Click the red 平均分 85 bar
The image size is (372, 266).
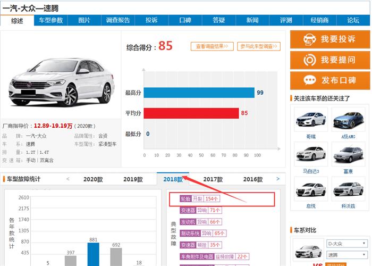click(191, 113)
